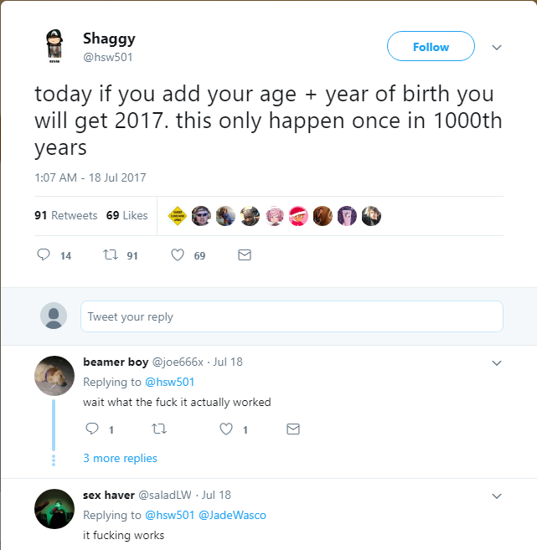This screenshot has width=537, height=550.
Task: Open Shaggy's profile picture
Action: [52, 47]
